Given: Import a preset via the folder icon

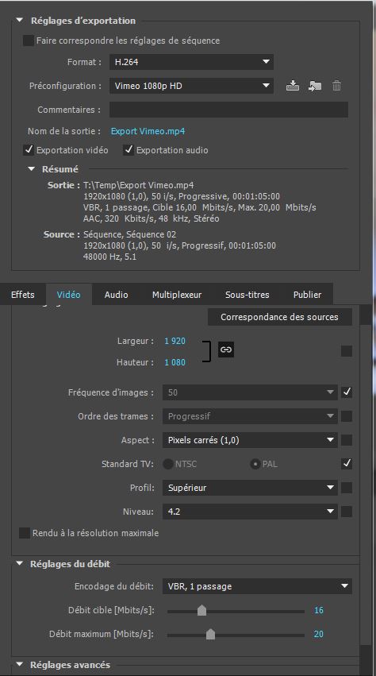Looking at the screenshot, I should pos(315,86).
